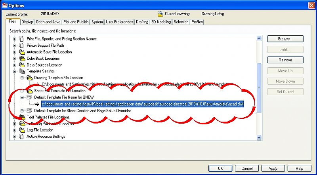The image size is (317, 175).
Task: Select the Log File Location row
Action: coord(40,130)
